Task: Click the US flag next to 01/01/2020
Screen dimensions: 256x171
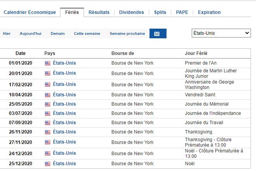Action: pos(48,63)
